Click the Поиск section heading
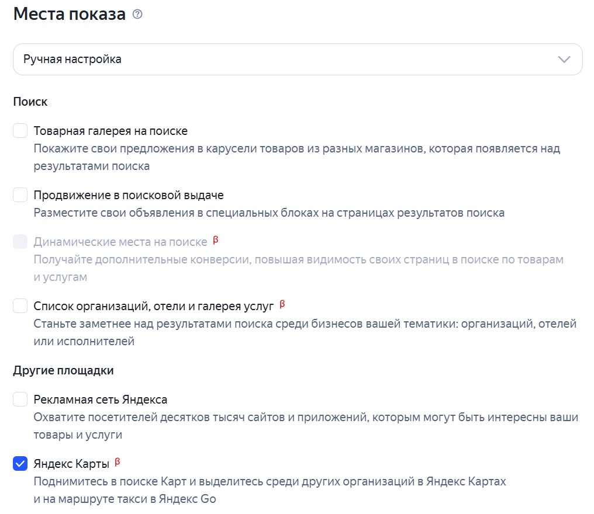 (30, 102)
